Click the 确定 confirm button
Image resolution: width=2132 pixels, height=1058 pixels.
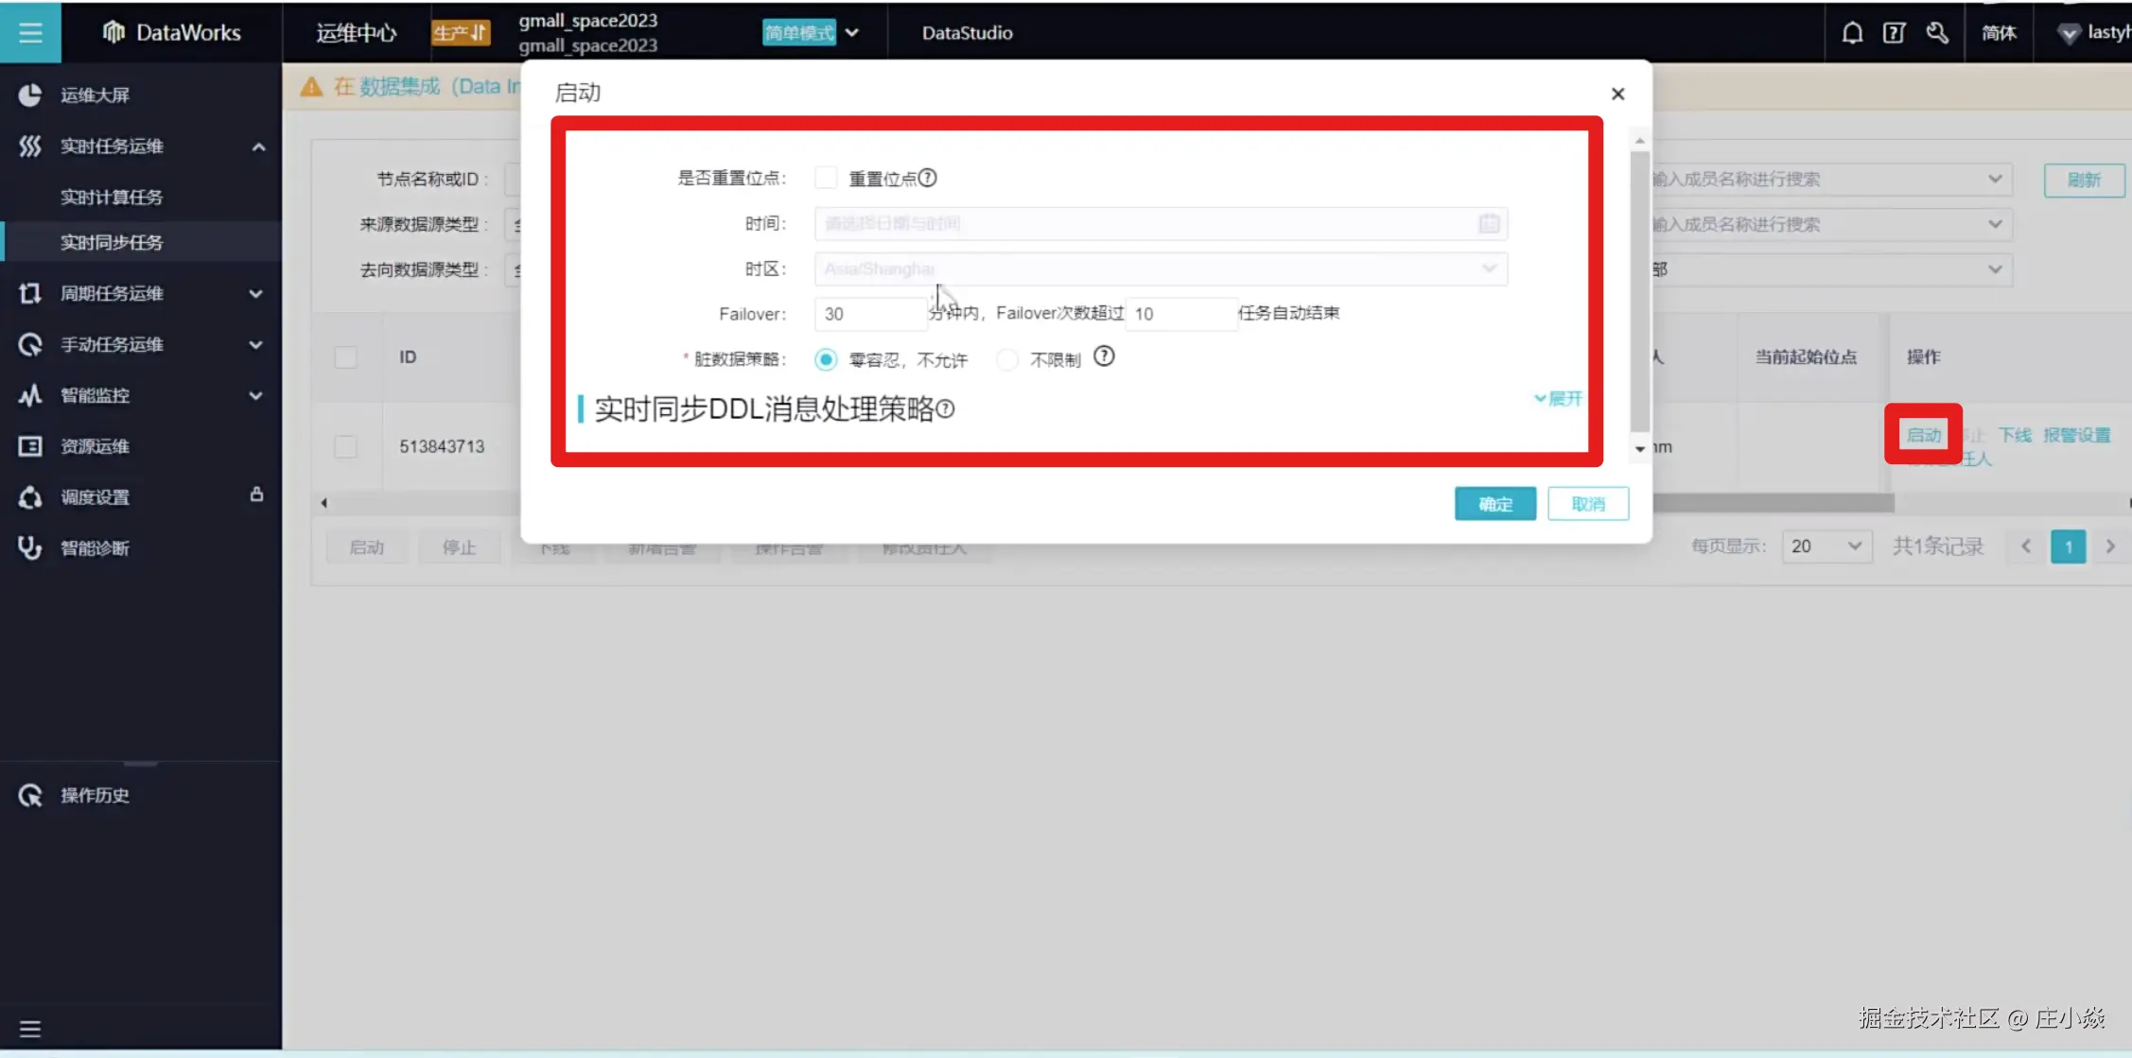tap(1494, 504)
